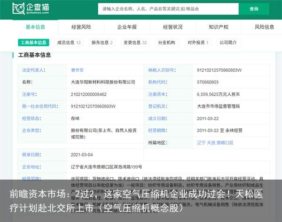Click the 注册号 label
Screen dimensions: 282x222
point(29,94)
